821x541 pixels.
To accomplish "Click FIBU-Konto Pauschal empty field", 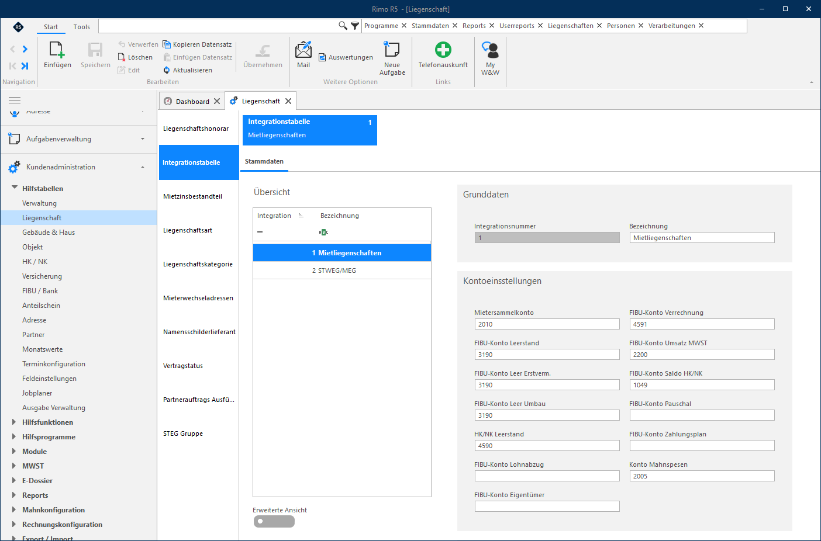I will [x=702, y=415].
